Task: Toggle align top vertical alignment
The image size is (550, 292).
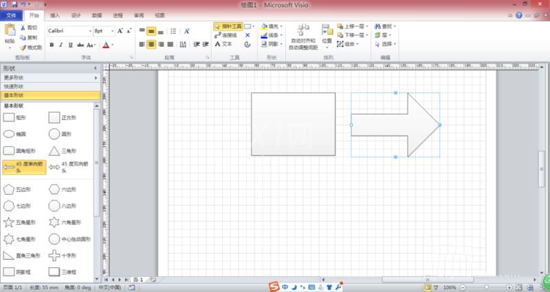Action: pyautogui.click(x=142, y=31)
